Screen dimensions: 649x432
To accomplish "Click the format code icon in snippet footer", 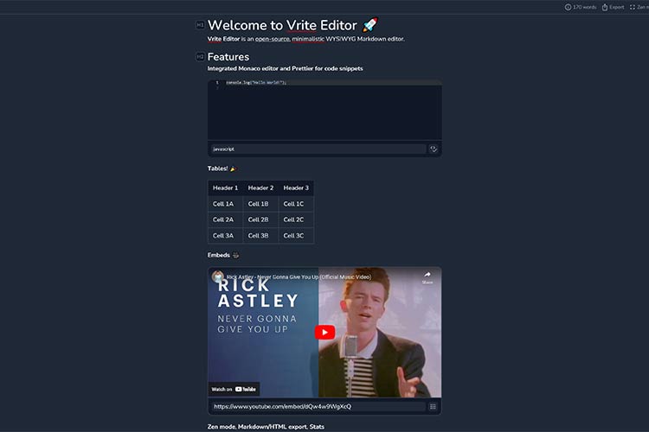I will [x=434, y=149].
